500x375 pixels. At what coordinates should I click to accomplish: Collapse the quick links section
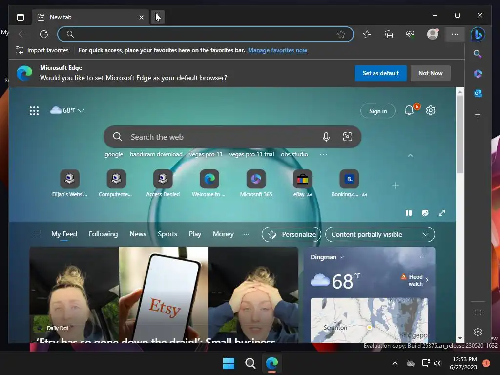tap(410, 156)
